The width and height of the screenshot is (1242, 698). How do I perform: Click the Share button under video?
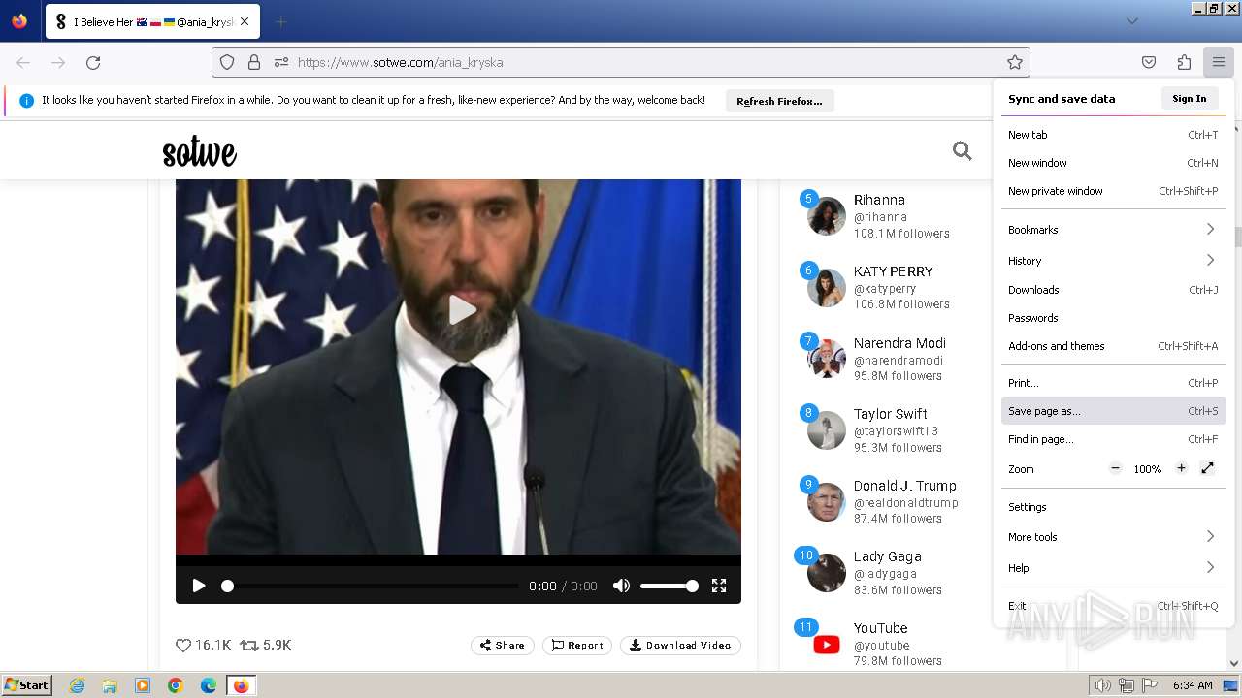pos(503,645)
